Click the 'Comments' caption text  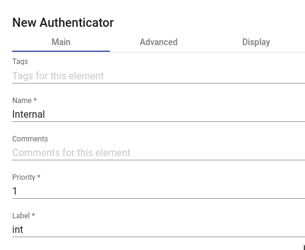[x=30, y=139]
